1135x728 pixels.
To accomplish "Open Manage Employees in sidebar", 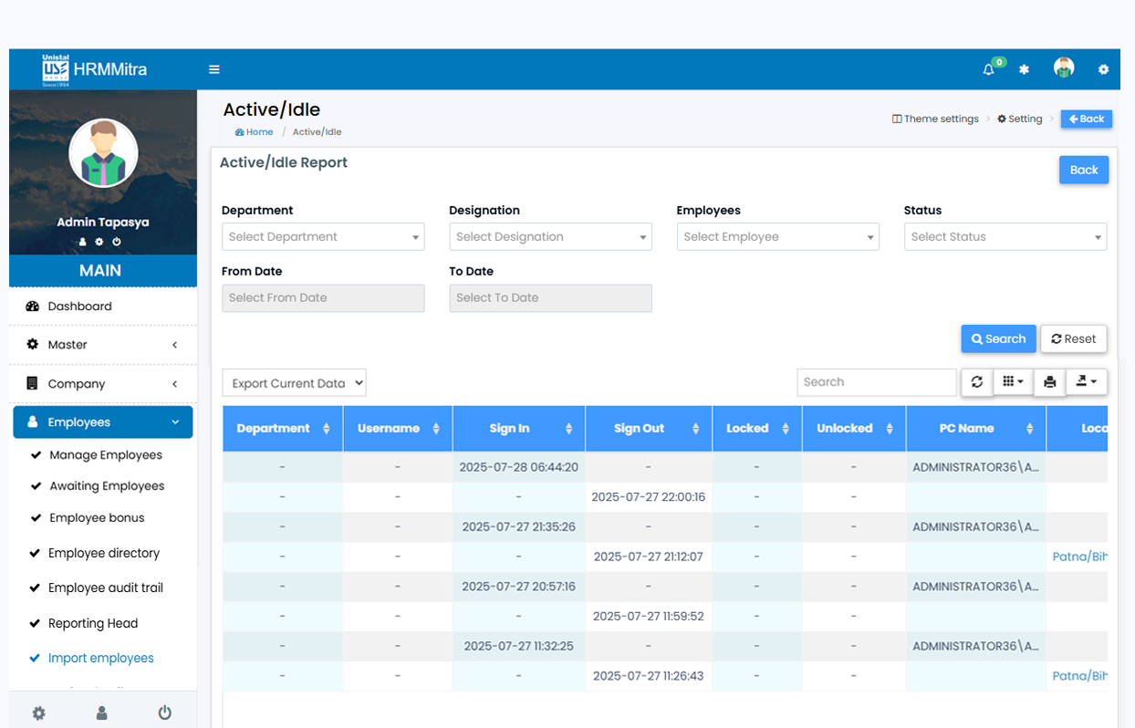I will click(106, 455).
